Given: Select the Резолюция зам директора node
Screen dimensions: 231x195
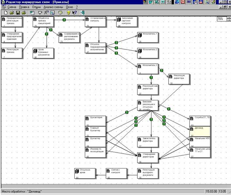Looking at the screenshot, I should (148, 90).
